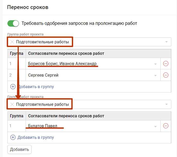Expand the work group dropdown arrow above Борисов table
Screen dimensions: 177x157
click(166, 42)
